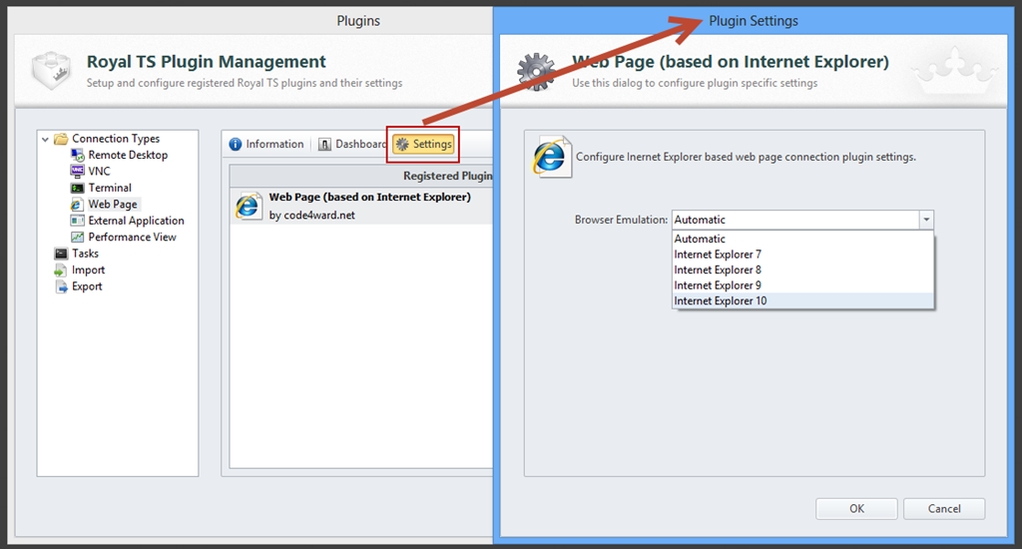Click the Registered Plugin column header
This screenshot has width=1022, height=549.
pyautogui.click(x=361, y=176)
